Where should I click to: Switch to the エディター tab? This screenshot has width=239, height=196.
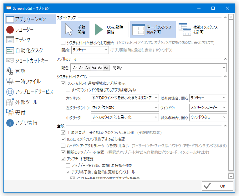coord(30,40)
